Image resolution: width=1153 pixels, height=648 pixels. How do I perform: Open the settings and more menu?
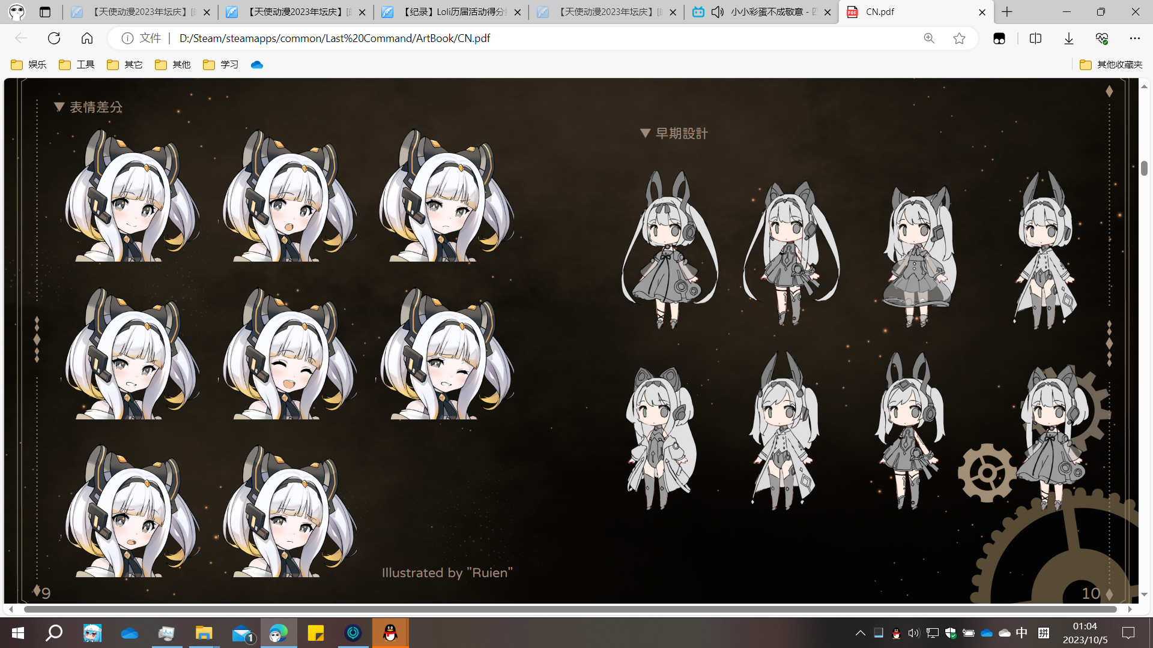click(x=1134, y=38)
